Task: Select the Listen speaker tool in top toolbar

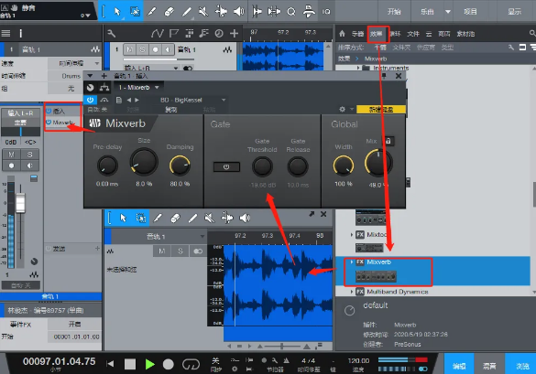Action: 238,12
